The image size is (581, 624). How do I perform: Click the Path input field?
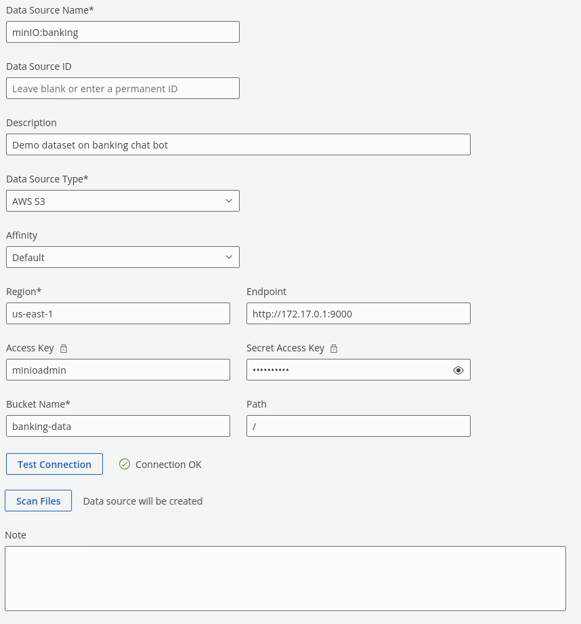click(358, 426)
